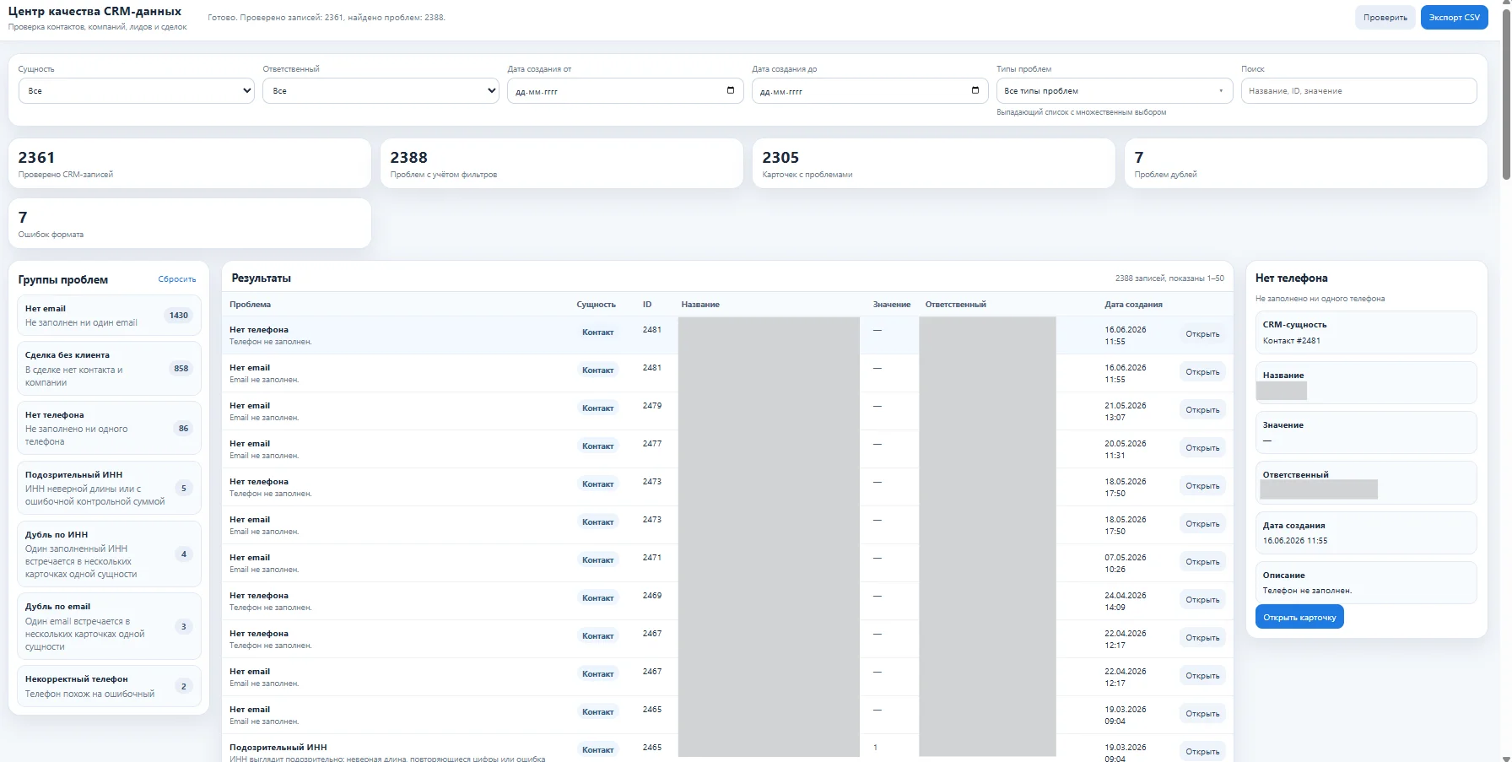
Task: Click Открыть for the 16.06.2026 'Нет телефона' row
Action: [1202, 334]
